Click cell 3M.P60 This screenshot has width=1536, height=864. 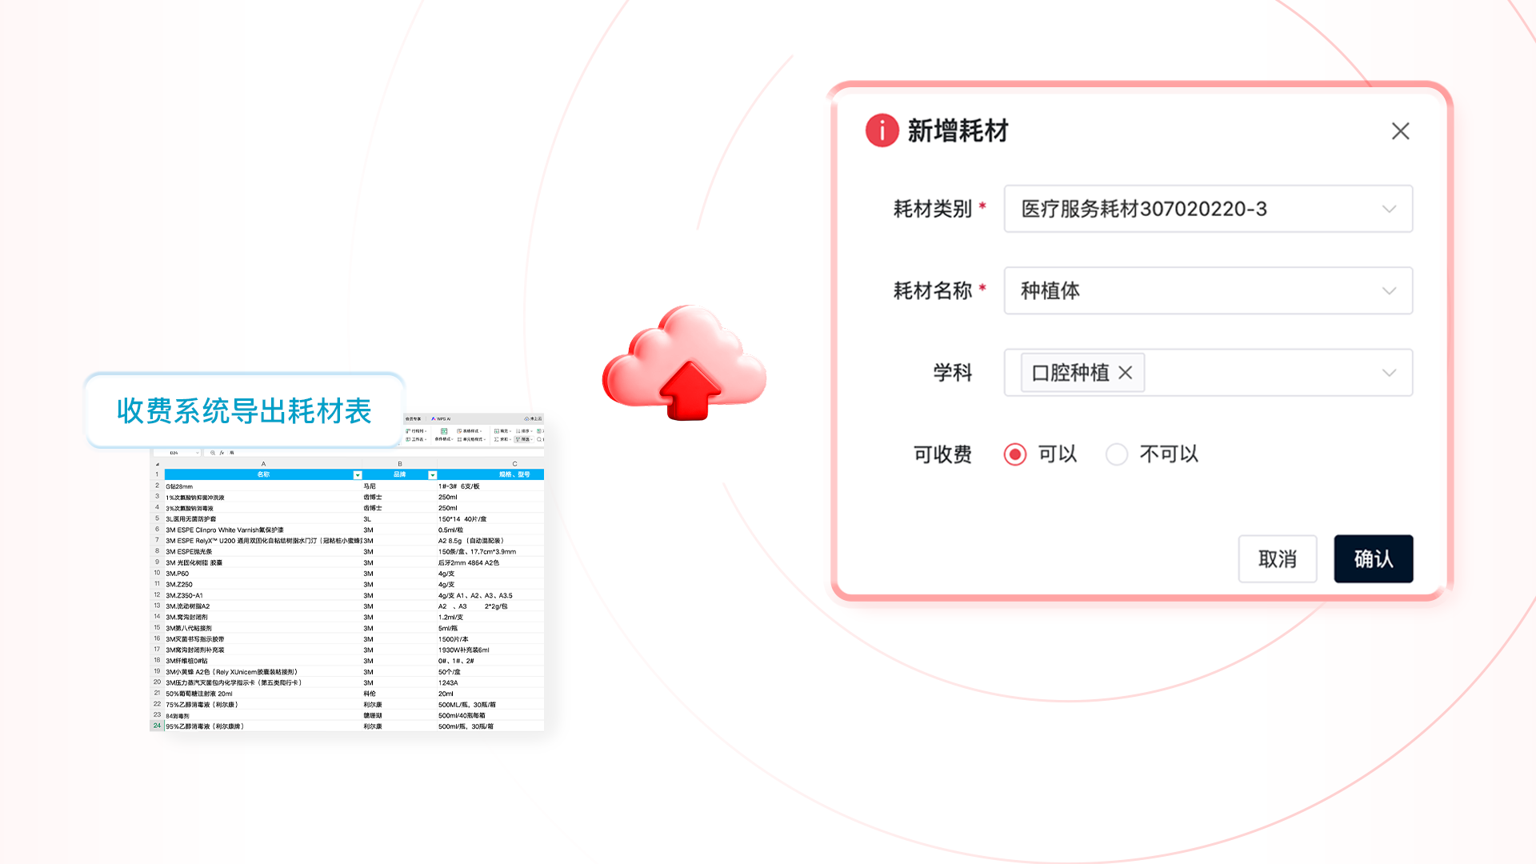263,574
